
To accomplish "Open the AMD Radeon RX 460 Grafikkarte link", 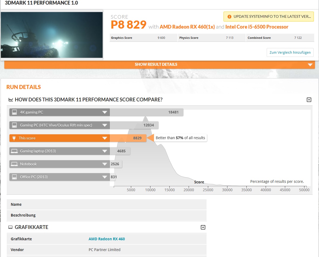I will pos(107,239).
